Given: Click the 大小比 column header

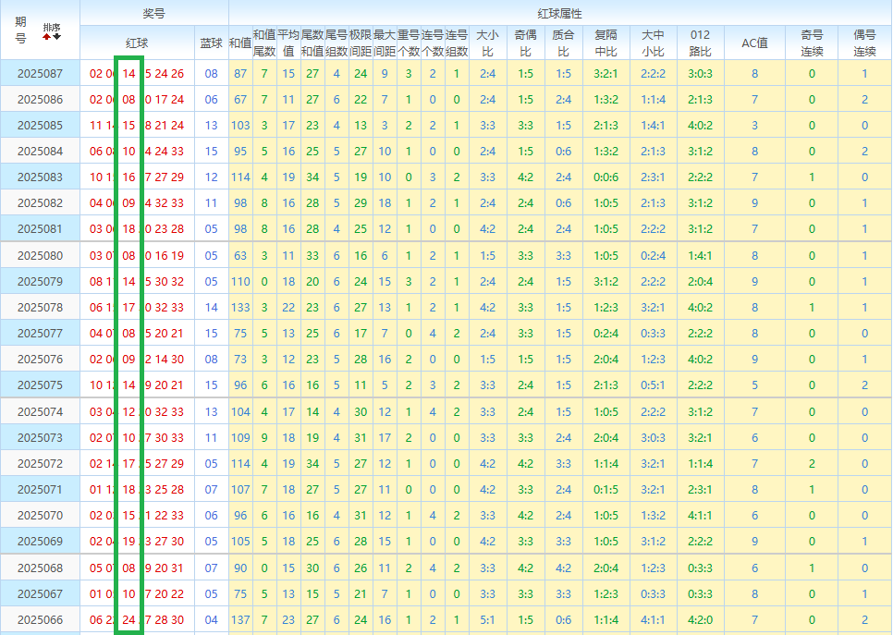Looking at the screenshot, I should pos(487,43).
